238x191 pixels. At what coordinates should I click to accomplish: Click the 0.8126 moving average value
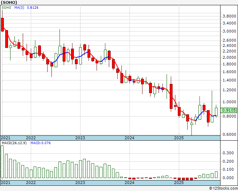[33, 8]
